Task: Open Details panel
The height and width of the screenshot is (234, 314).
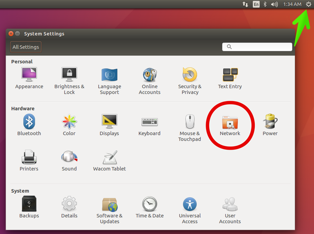Action: (69, 207)
